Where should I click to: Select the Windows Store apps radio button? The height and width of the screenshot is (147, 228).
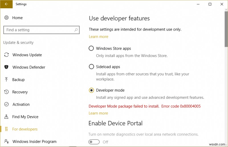pos(91,49)
